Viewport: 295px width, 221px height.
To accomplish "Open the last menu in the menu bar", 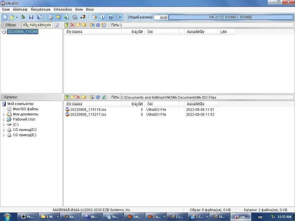I will pyautogui.click(x=90, y=9).
